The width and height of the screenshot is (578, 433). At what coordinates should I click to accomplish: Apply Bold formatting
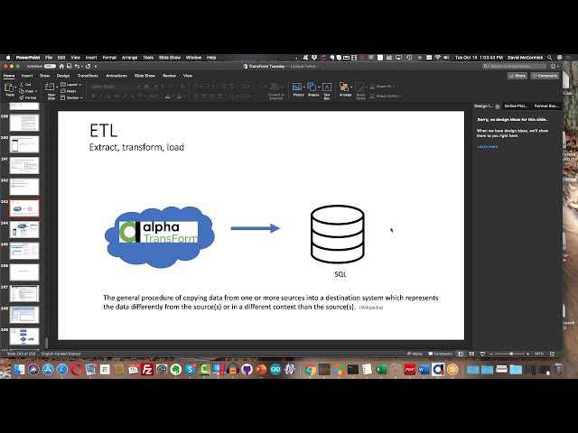[93, 97]
